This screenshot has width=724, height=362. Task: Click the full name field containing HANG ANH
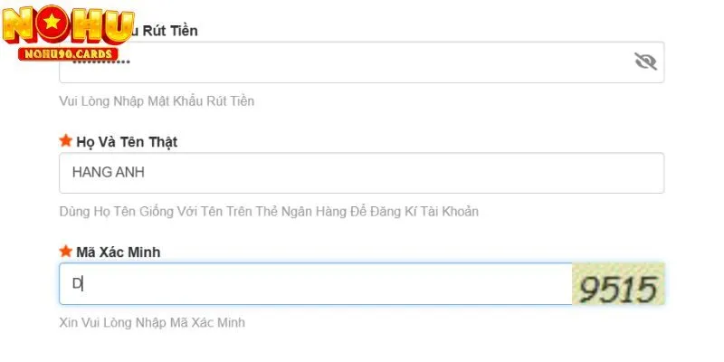pyautogui.click(x=362, y=172)
